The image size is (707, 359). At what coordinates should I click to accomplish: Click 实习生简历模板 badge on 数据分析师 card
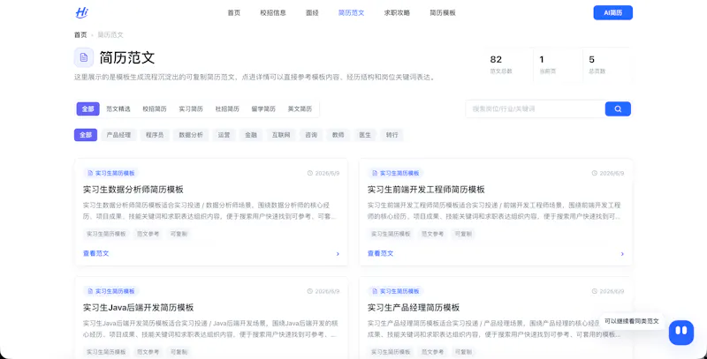[111, 173]
